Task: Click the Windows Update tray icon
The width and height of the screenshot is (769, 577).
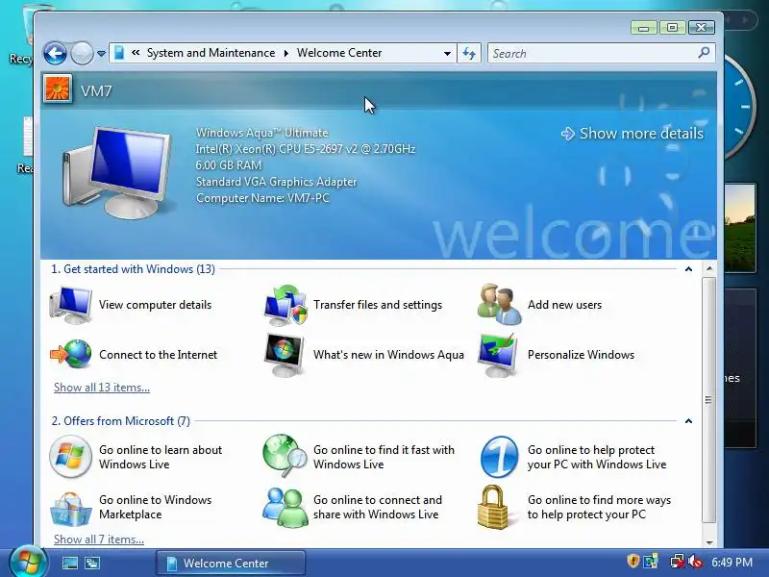Action: [x=652, y=562]
